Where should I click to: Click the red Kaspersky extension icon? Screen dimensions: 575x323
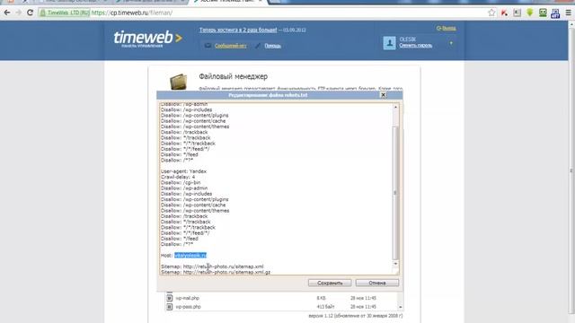[x=504, y=13]
